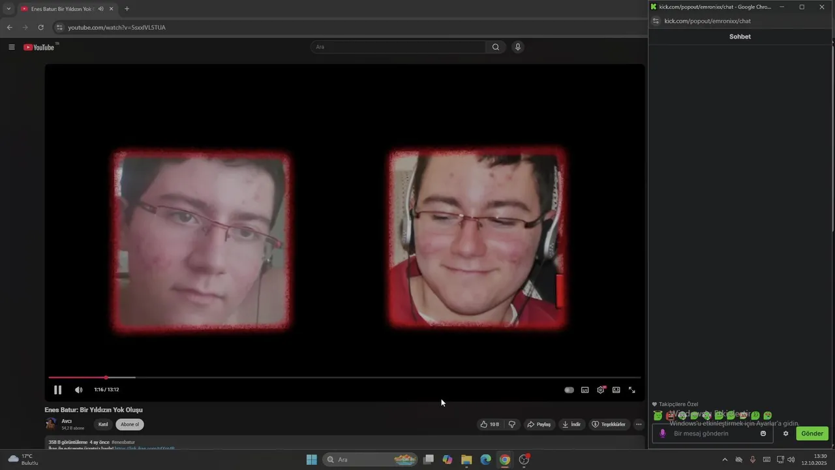Open the YouTube hamburger guide menu
This screenshot has width=835, height=470.
tap(11, 47)
